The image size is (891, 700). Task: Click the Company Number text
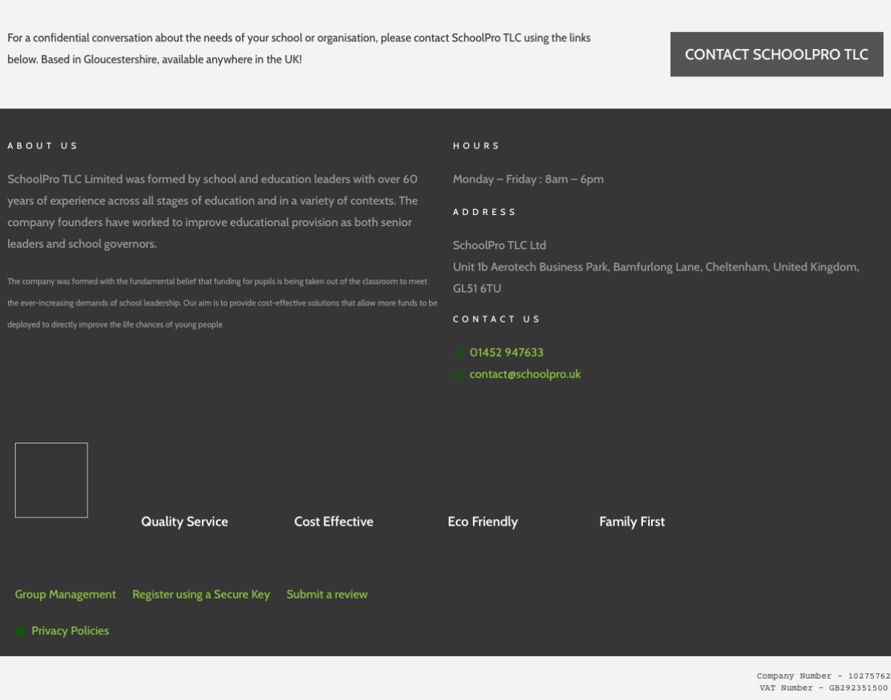click(x=823, y=676)
